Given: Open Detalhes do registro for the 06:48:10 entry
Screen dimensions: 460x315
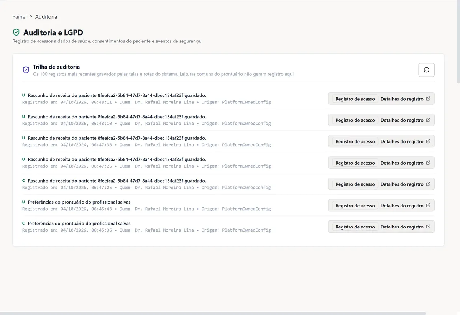Looking at the screenshot, I should 405,120.
